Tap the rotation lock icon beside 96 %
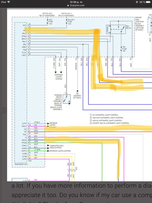Screen dimensions: 152x203 point(137,2)
